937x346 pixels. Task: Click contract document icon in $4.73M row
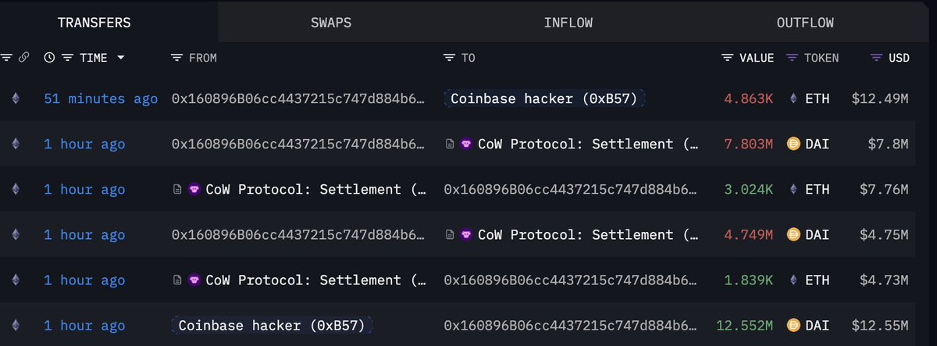(x=178, y=280)
